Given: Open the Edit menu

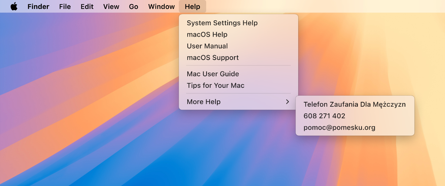Looking at the screenshot, I should pos(87,7).
